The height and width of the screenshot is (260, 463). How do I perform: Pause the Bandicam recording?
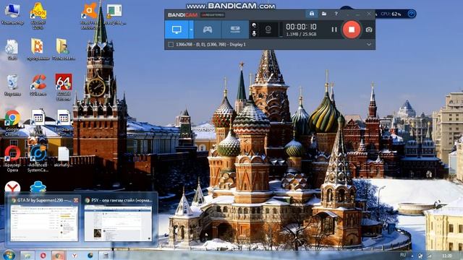pos(334,30)
